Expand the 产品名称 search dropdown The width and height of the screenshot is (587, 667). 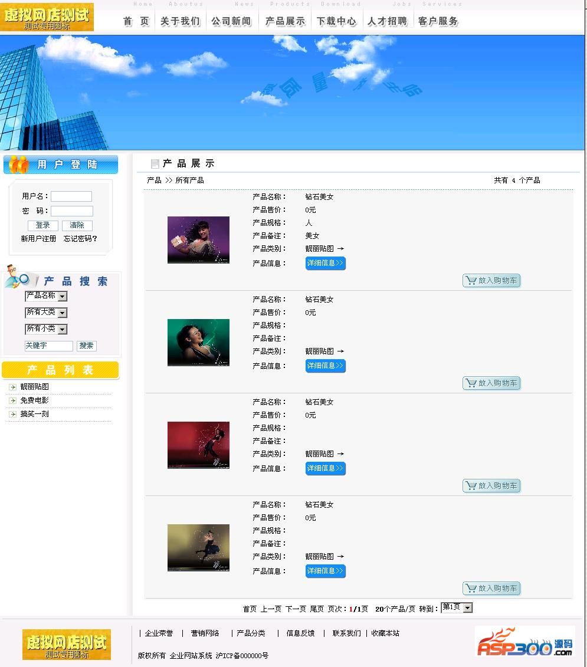pos(46,296)
